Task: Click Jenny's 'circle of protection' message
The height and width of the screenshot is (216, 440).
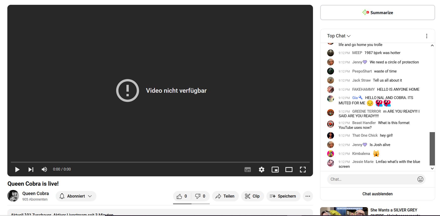Action: [x=394, y=62]
